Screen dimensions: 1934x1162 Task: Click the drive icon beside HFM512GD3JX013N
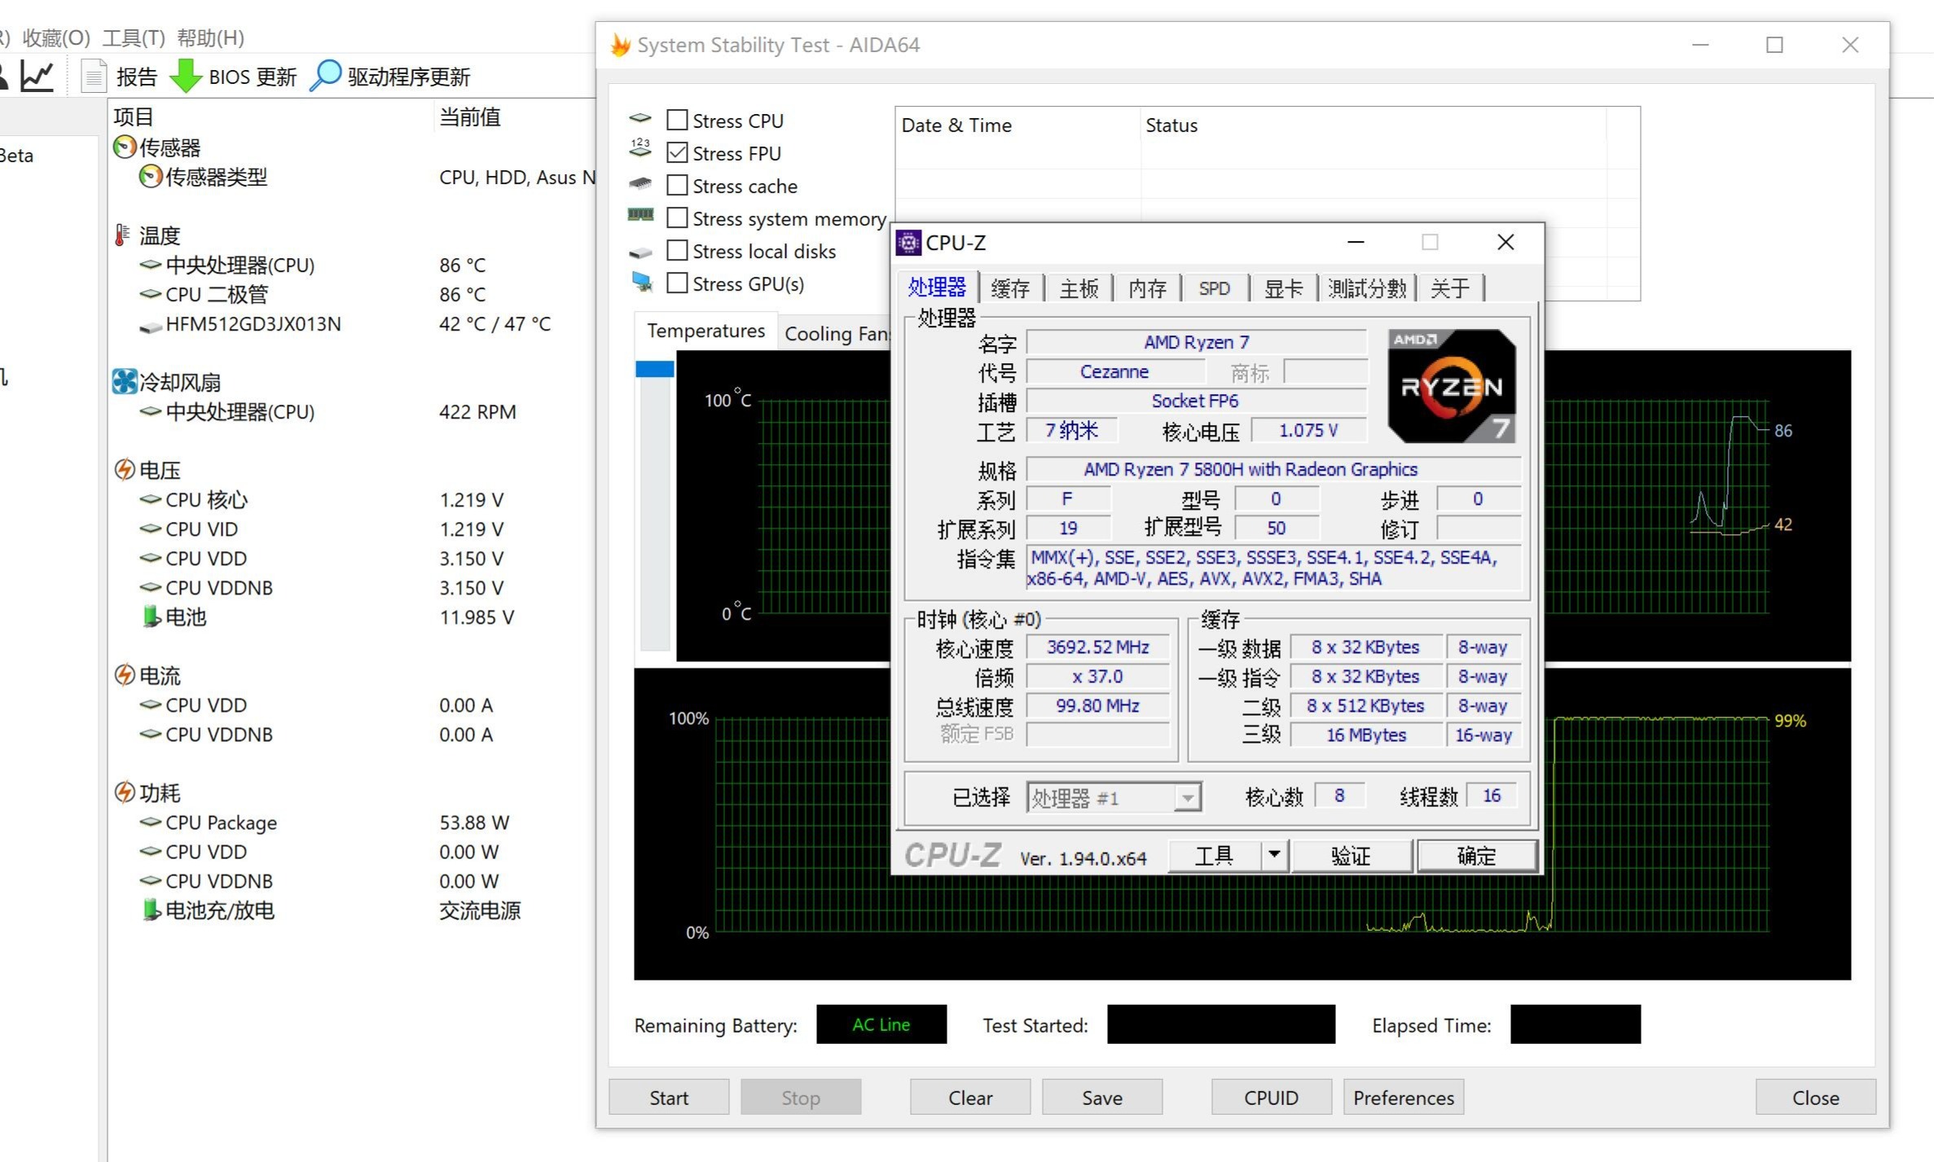point(150,326)
